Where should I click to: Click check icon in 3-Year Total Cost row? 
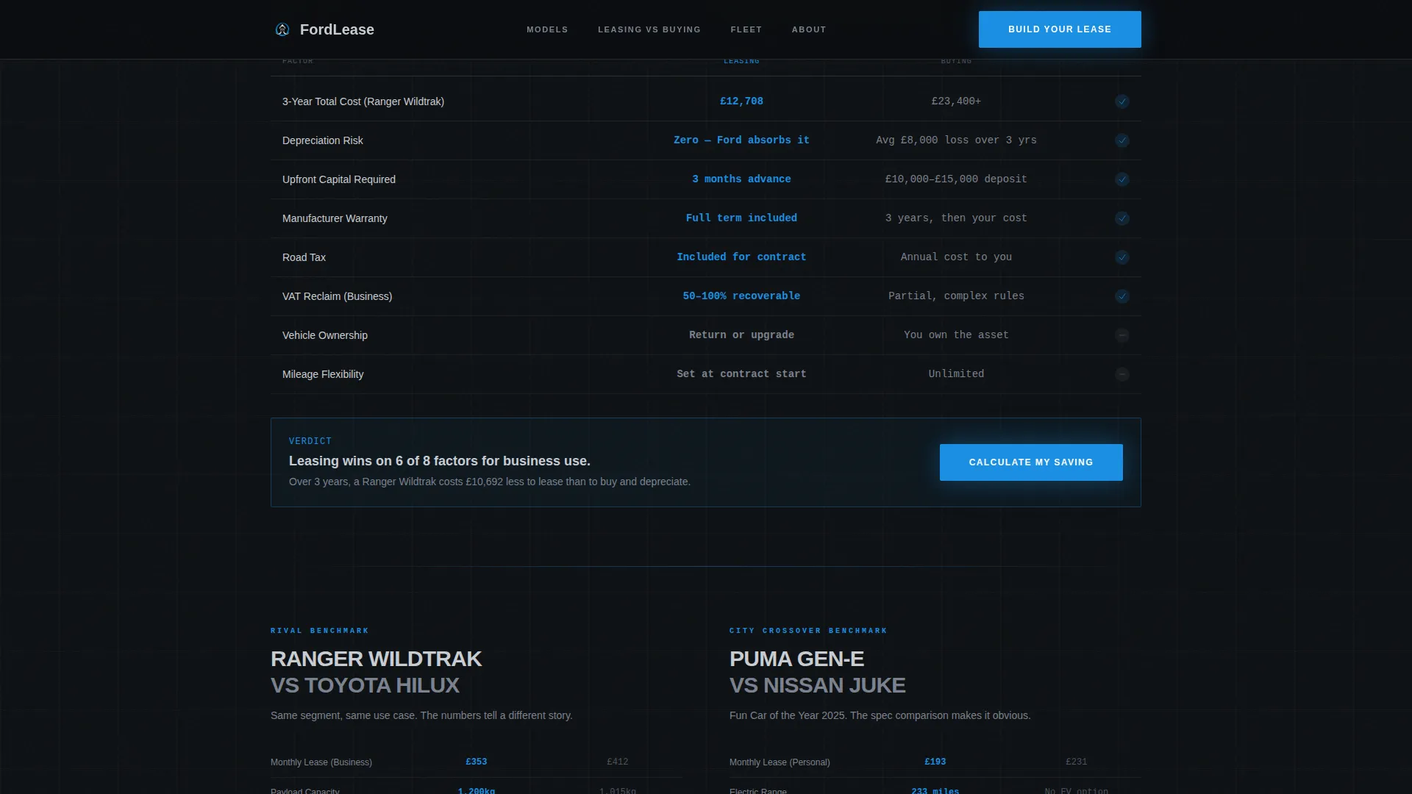1122,101
